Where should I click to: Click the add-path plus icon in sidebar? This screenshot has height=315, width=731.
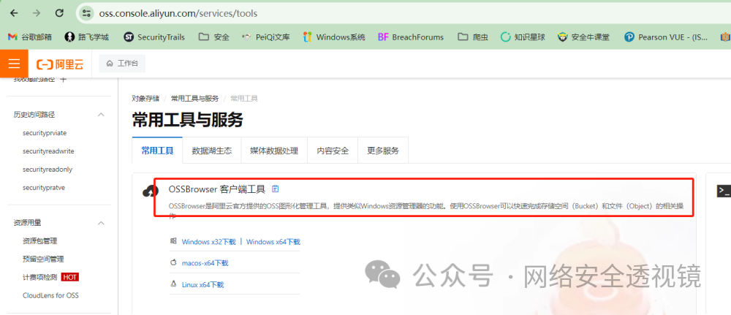[x=64, y=80]
